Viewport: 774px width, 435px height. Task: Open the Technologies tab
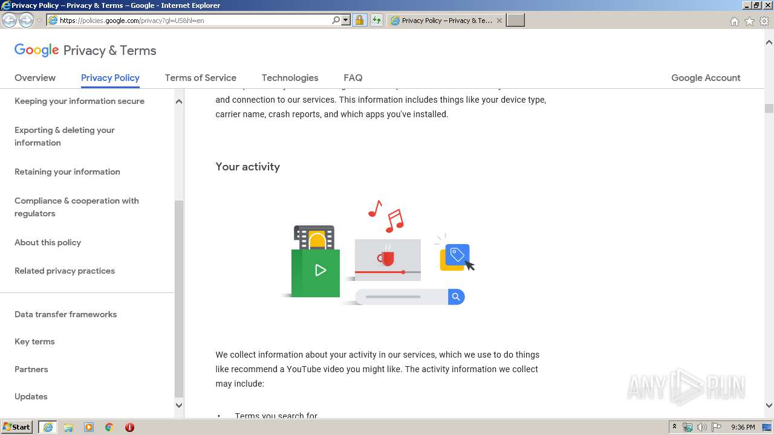(290, 78)
